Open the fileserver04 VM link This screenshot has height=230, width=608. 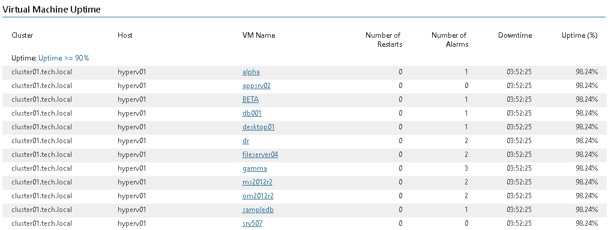260,155
